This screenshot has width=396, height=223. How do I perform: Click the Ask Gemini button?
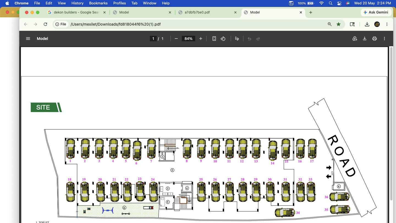point(376,12)
